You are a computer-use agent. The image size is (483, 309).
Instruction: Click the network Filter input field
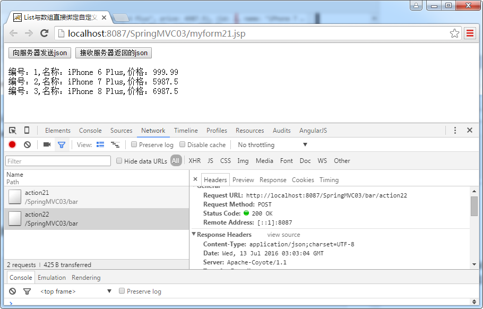(58, 161)
